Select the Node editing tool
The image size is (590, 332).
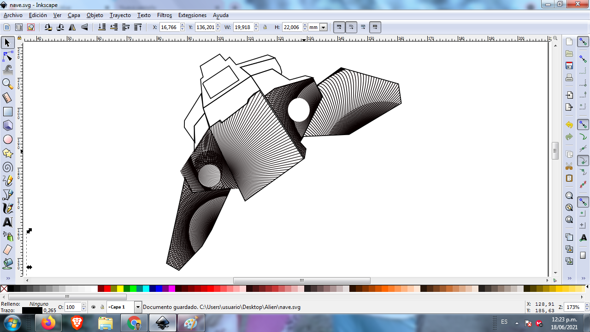point(7,56)
